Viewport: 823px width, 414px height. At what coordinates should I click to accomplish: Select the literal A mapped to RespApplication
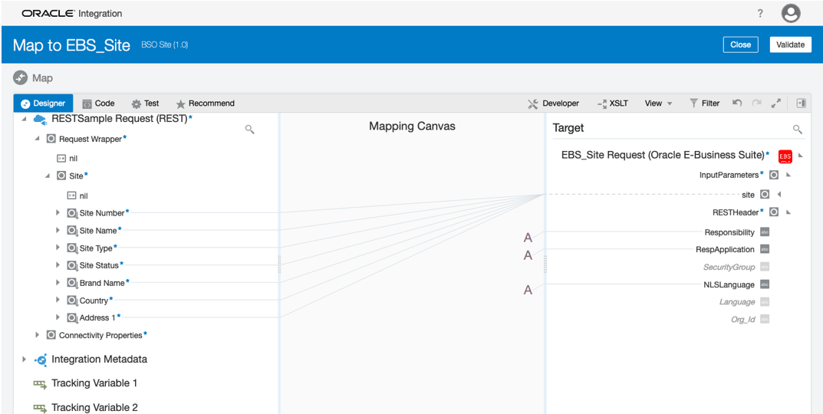coord(528,255)
